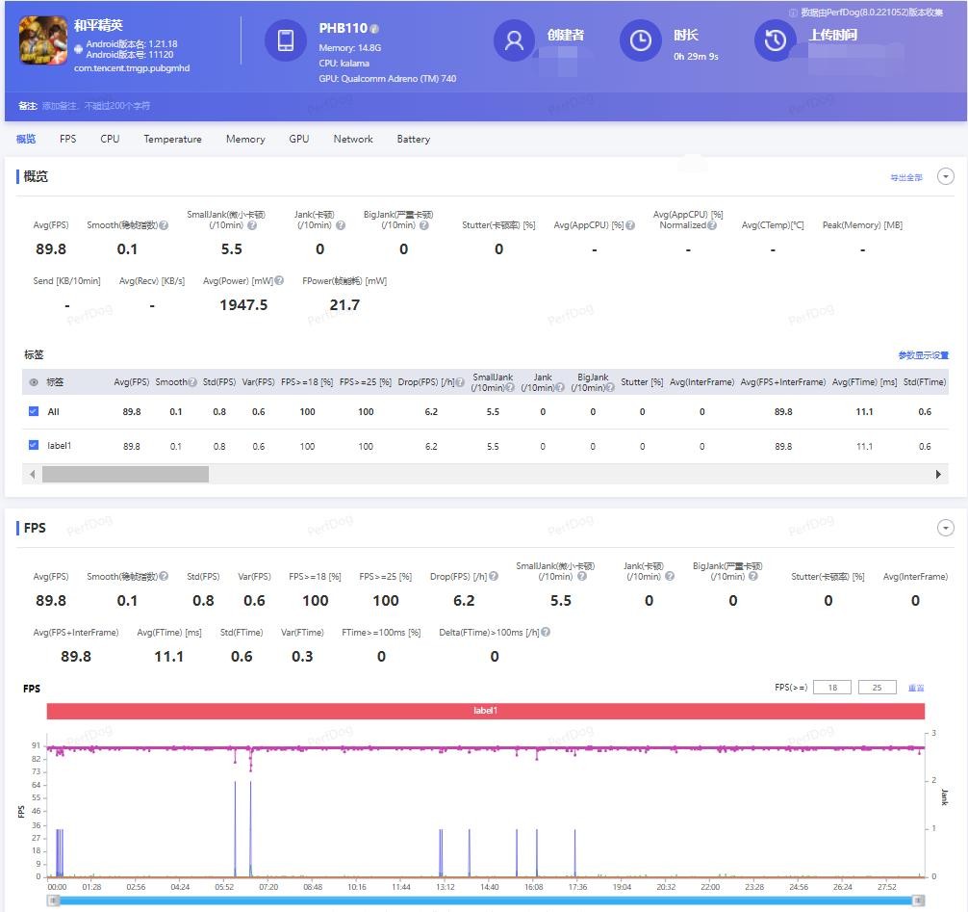
Task: Click the 和平精英 game app icon
Action: click(42, 40)
